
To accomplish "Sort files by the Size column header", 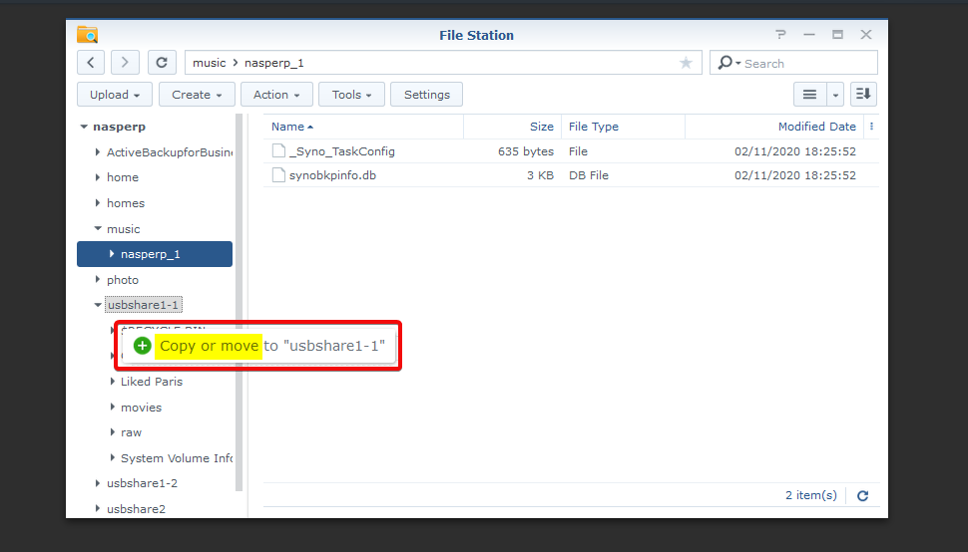I will (512, 127).
